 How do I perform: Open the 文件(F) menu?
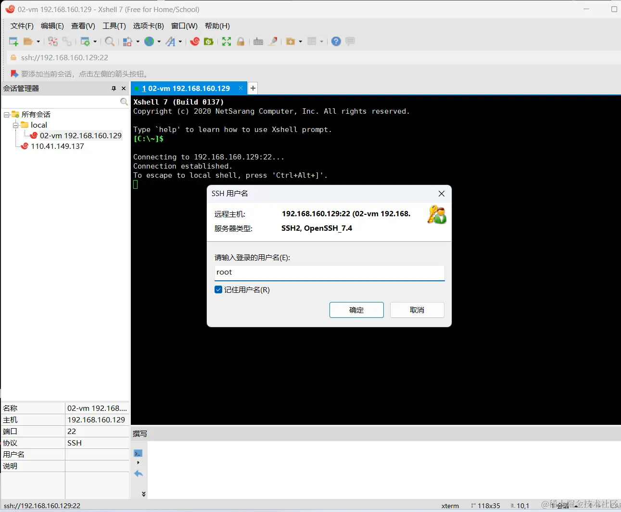click(22, 26)
